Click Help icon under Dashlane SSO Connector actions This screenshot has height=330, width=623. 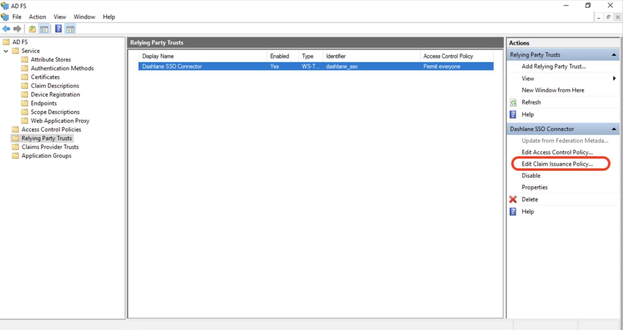click(x=513, y=212)
